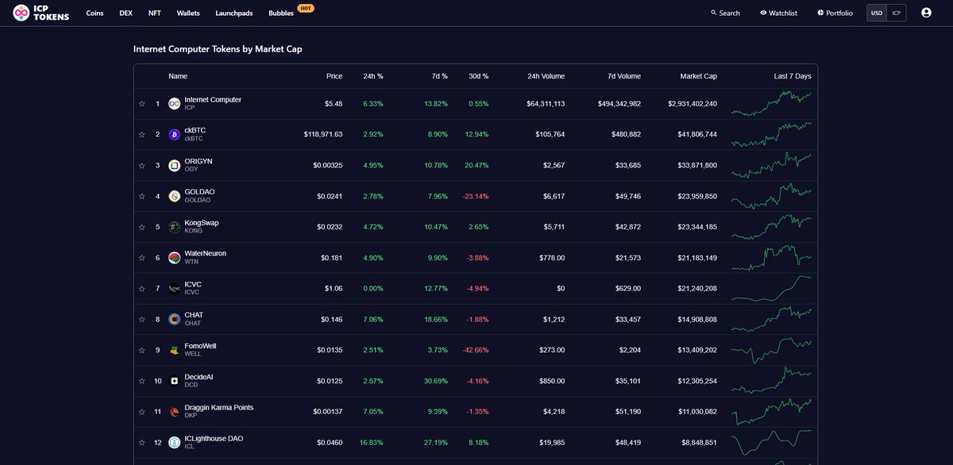Open the Watchlist

tap(778, 13)
